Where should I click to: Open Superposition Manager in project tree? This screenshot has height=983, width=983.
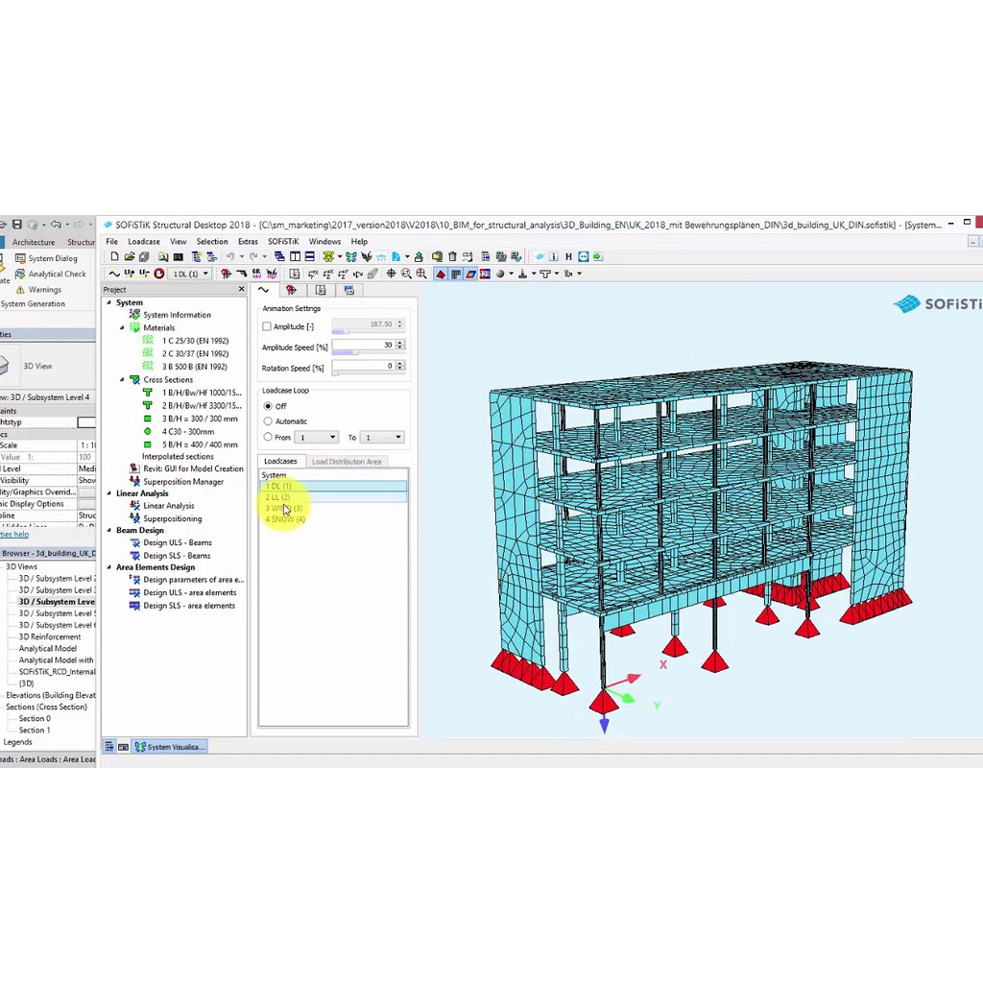[182, 482]
